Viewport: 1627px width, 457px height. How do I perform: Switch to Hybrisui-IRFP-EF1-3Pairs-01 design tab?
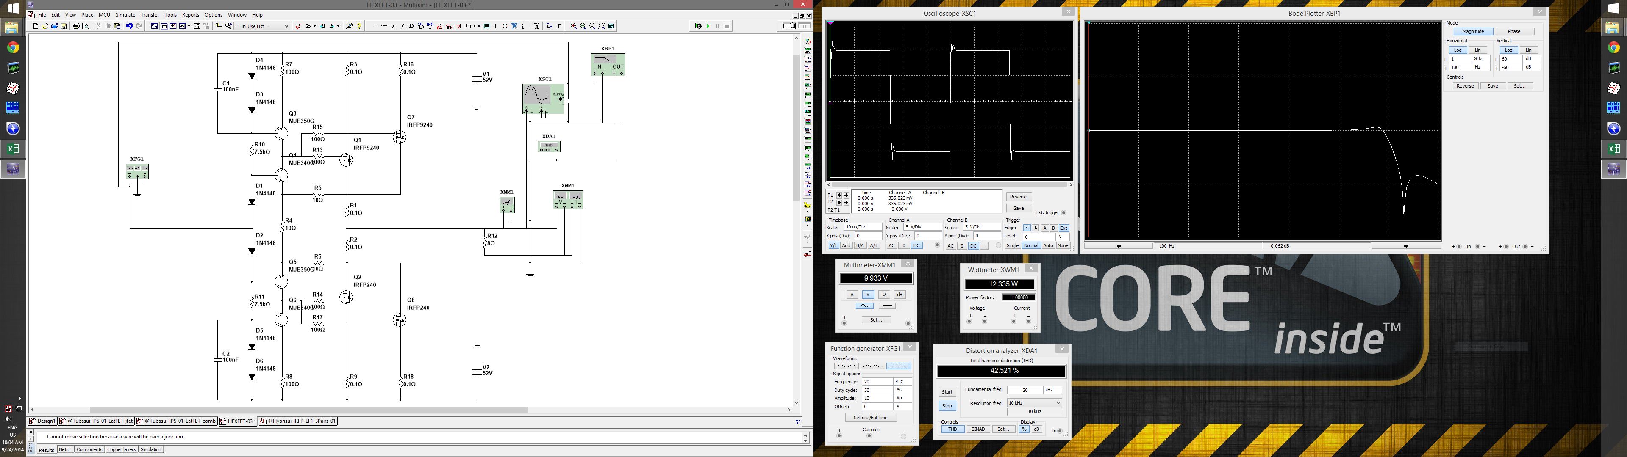tap(299, 421)
